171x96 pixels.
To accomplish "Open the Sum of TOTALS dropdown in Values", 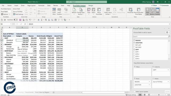I will [168, 82].
